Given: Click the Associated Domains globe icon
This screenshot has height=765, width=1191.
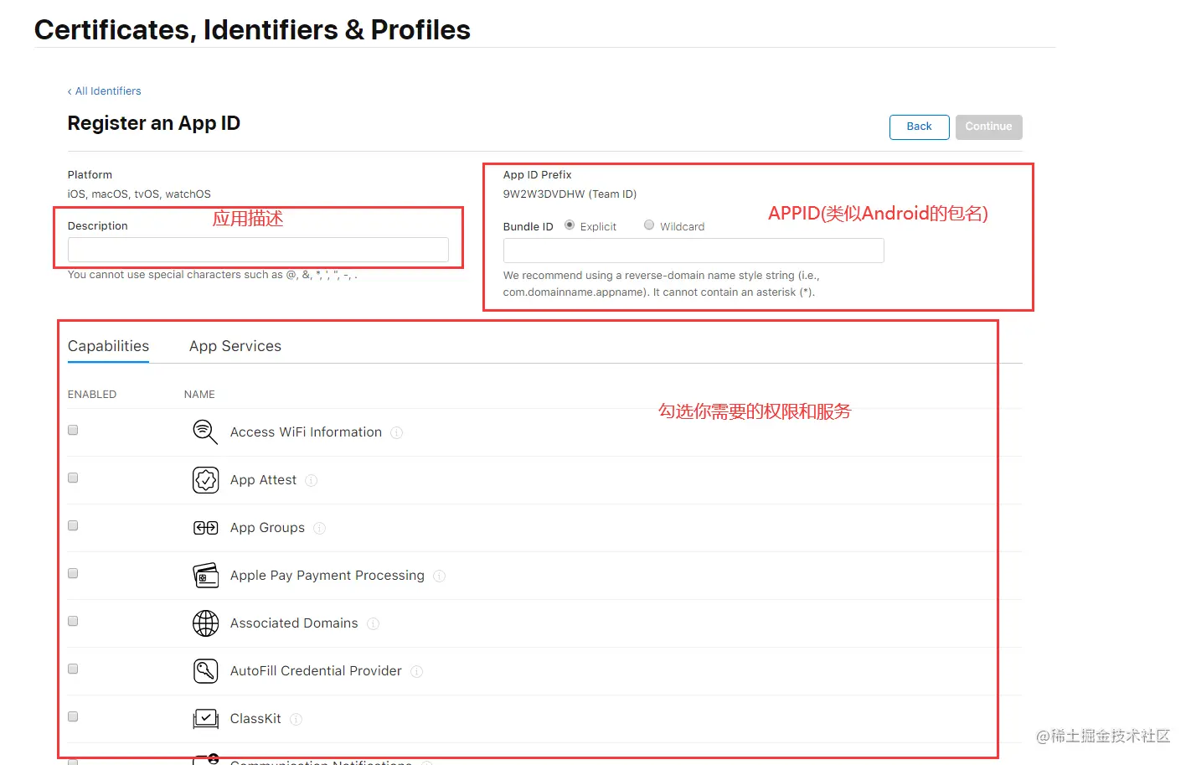Looking at the screenshot, I should (205, 623).
